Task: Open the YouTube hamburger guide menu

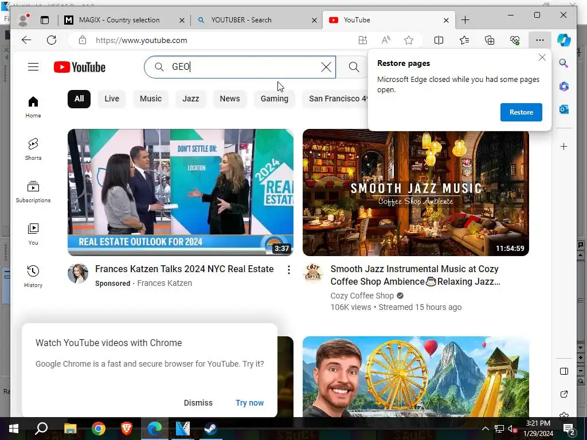Action: 33,67
